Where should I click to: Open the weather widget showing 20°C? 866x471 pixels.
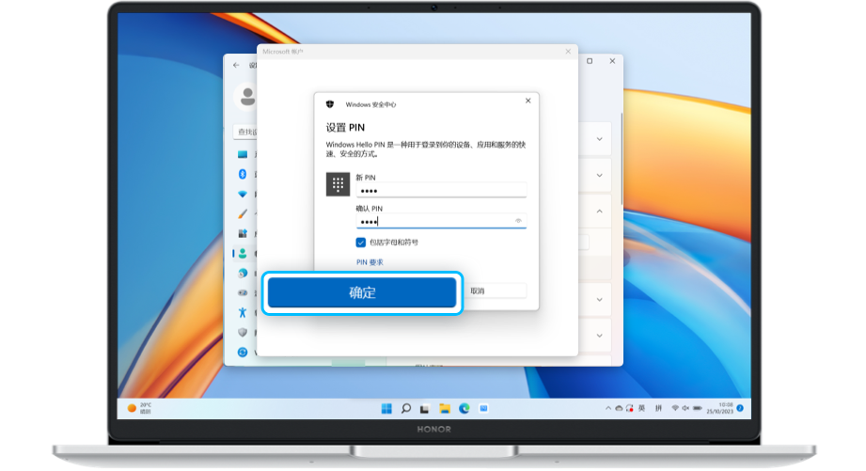pyautogui.click(x=140, y=409)
